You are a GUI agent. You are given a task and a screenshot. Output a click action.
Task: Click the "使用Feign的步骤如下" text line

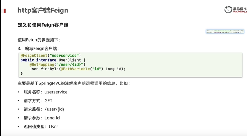(39, 40)
